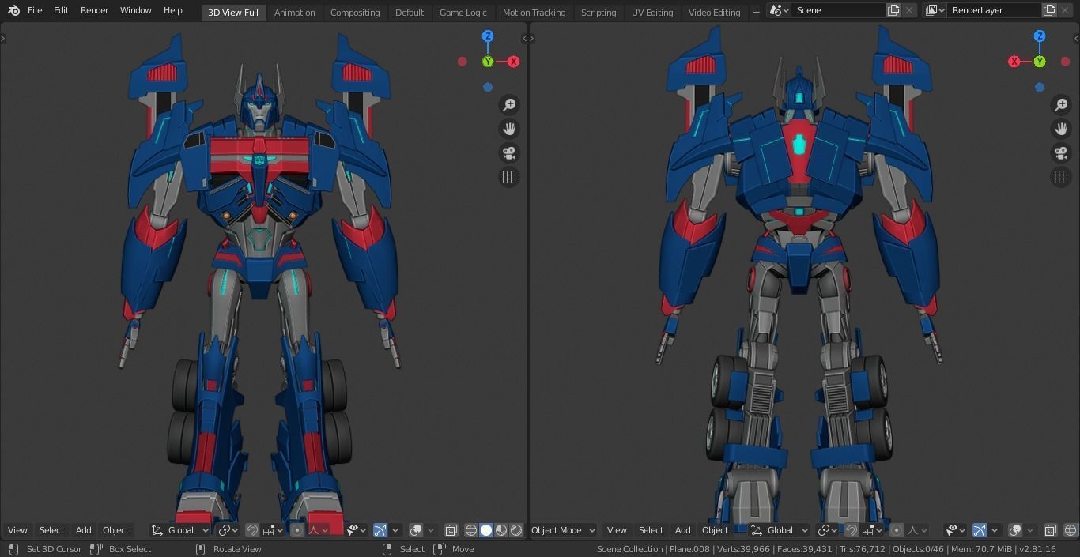Toggle X-ray in right viewport
The image size is (1080, 557).
(x=1051, y=530)
